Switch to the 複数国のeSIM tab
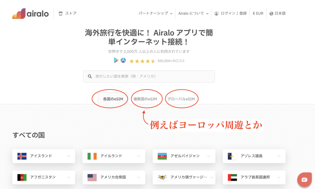Image resolution: width=315 pixels, height=189 pixels. (145, 99)
